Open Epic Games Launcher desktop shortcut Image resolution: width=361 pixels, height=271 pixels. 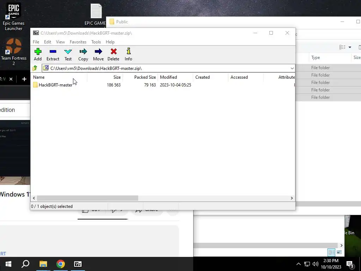point(14,17)
